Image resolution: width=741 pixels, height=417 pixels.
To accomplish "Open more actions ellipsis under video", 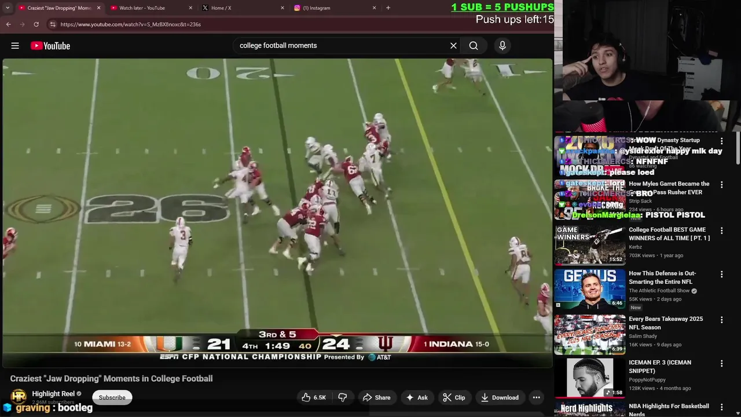I will (x=537, y=397).
